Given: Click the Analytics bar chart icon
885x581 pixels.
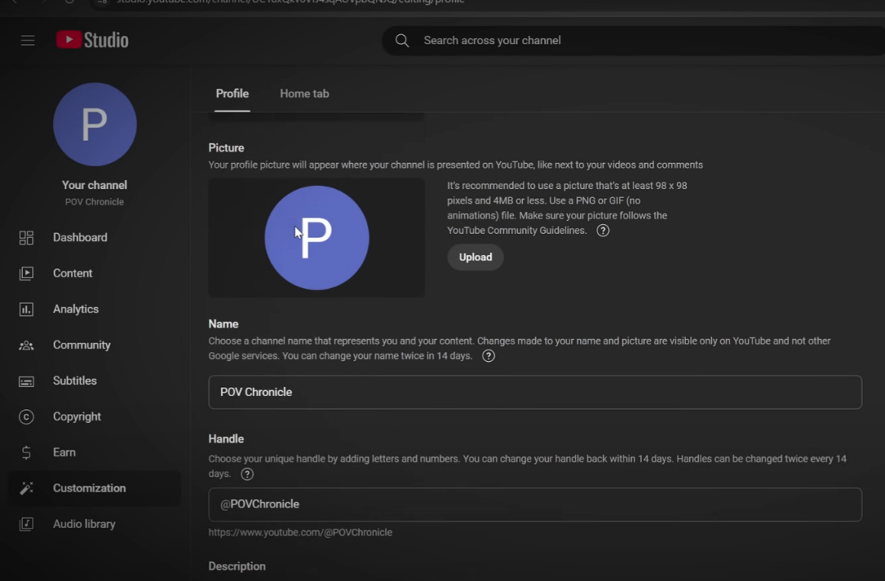Looking at the screenshot, I should (x=26, y=309).
